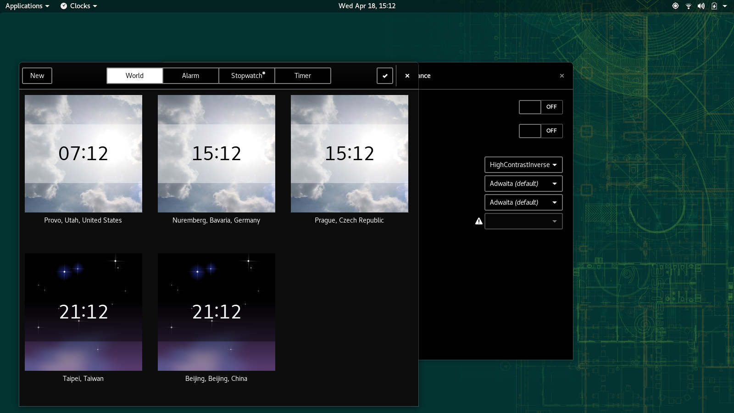Select the Timer tab
The image size is (734, 413).
click(x=303, y=76)
